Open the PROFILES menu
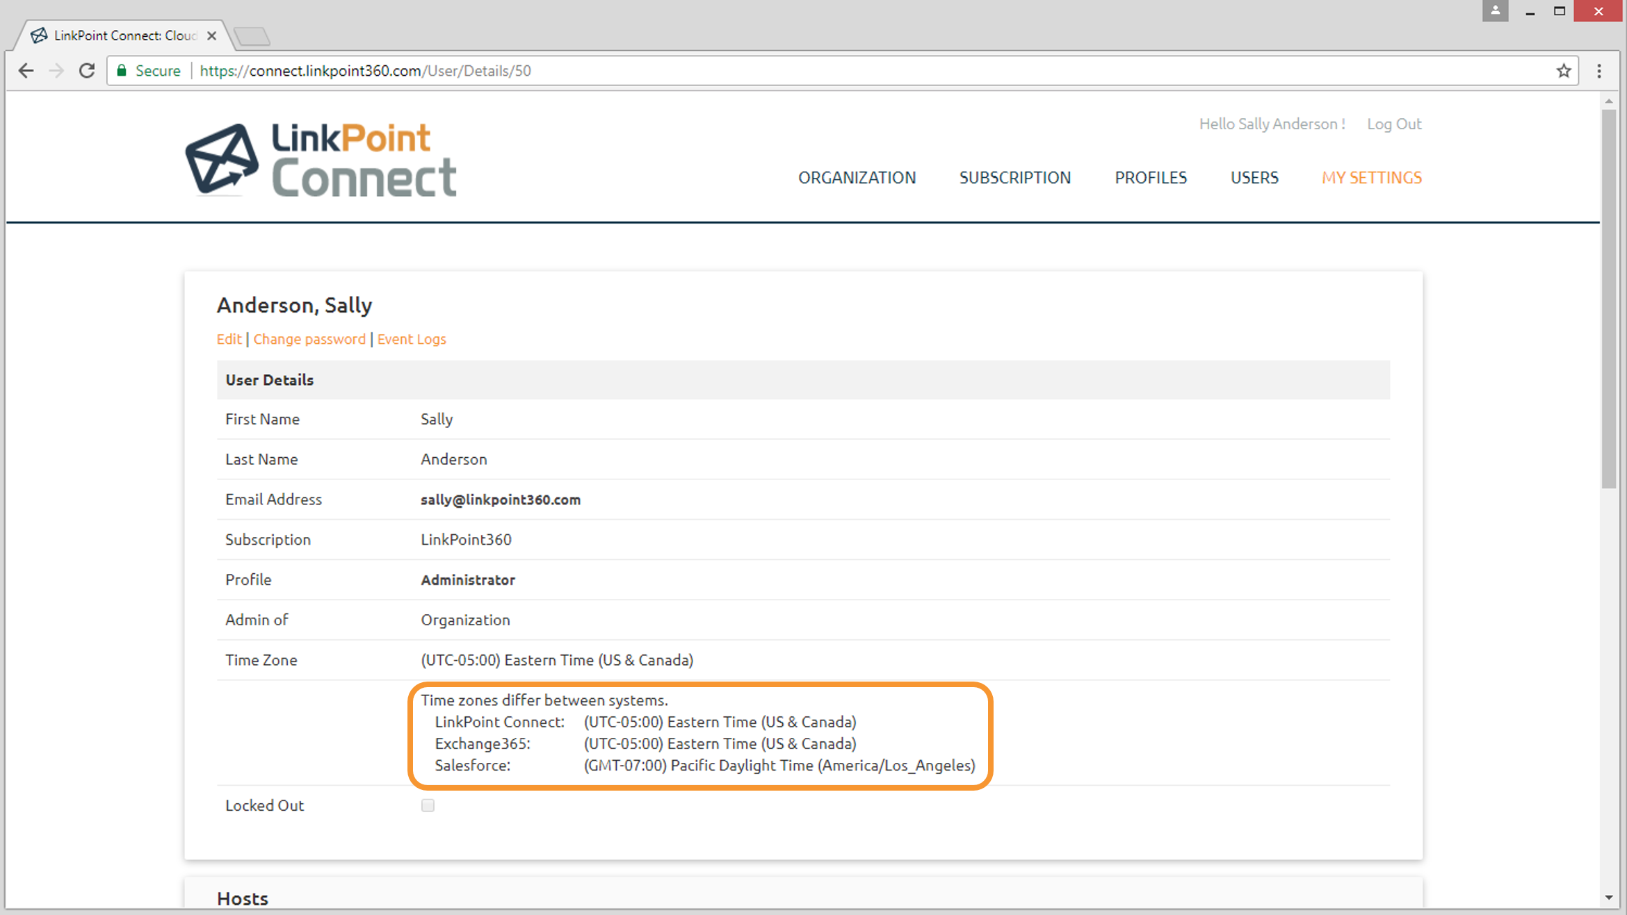Image resolution: width=1627 pixels, height=915 pixels. 1151,178
